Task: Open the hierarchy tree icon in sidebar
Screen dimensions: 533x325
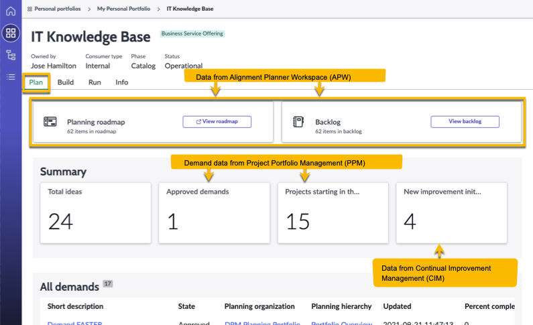Action: point(11,55)
